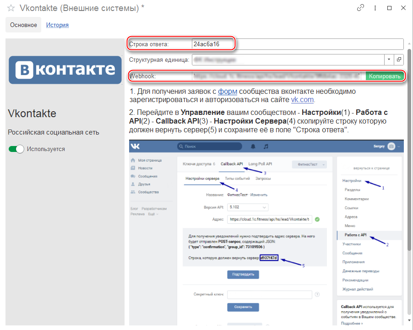Screen dimensions: 413x330
Task: Close the Vkontakte form window
Action: click(403, 8)
